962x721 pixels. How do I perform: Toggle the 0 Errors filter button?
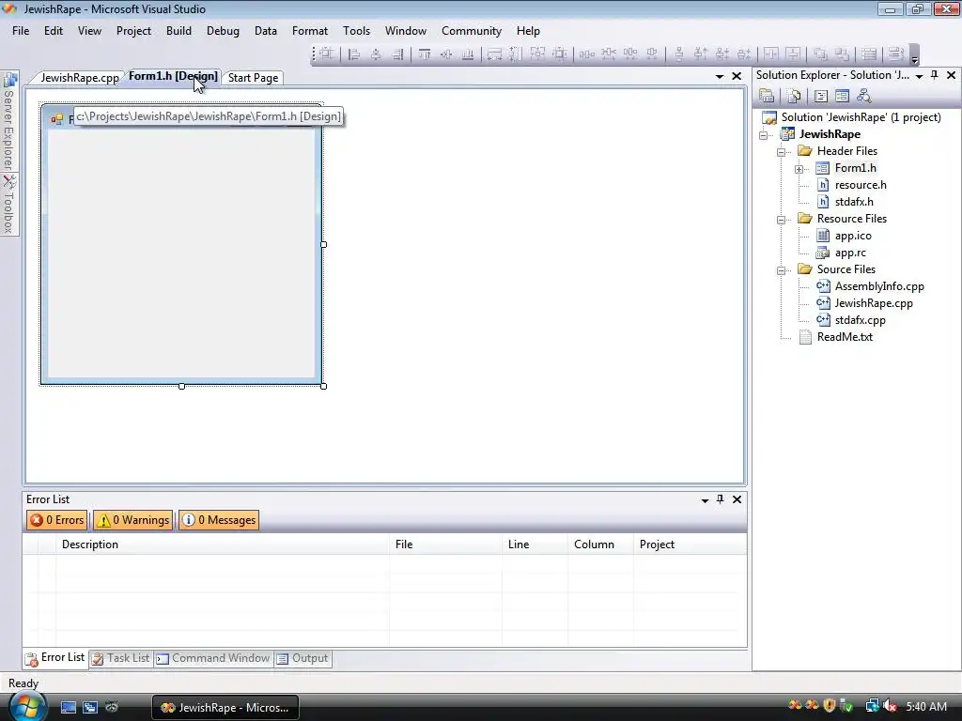pyautogui.click(x=57, y=520)
